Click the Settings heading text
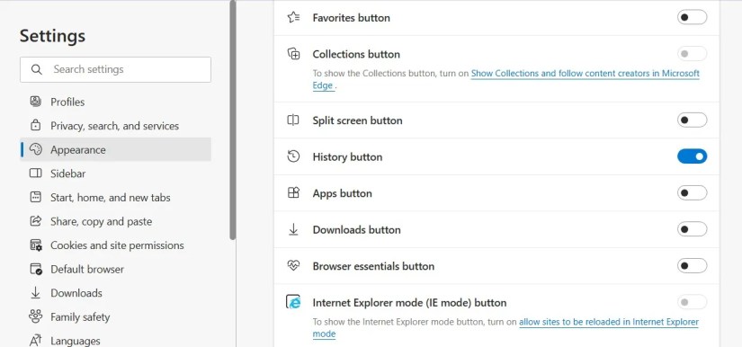This screenshot has height=347, width=742. pos(52,36)
